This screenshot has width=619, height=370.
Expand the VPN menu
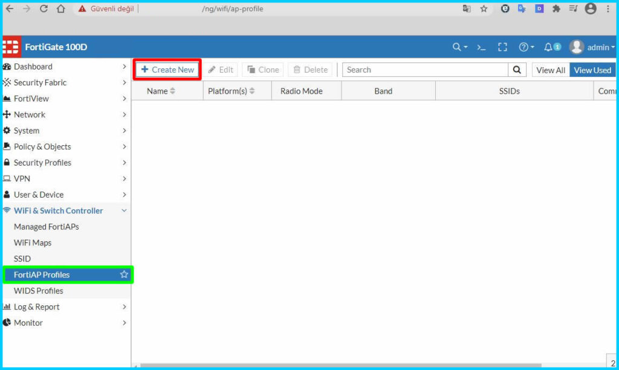click(x=66, y=178)
